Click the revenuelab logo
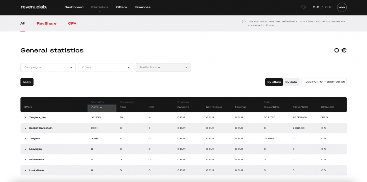Image resolution: width=367 pixels, height=182 pixels. tap(34, 7)
